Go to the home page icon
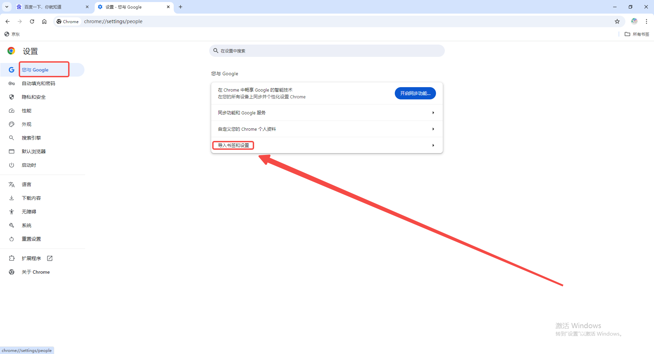 point(44,21)
